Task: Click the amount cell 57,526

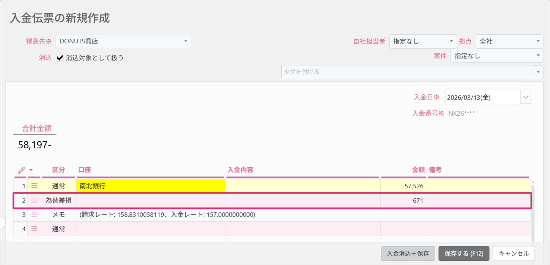Action: (x=404, y=186)
